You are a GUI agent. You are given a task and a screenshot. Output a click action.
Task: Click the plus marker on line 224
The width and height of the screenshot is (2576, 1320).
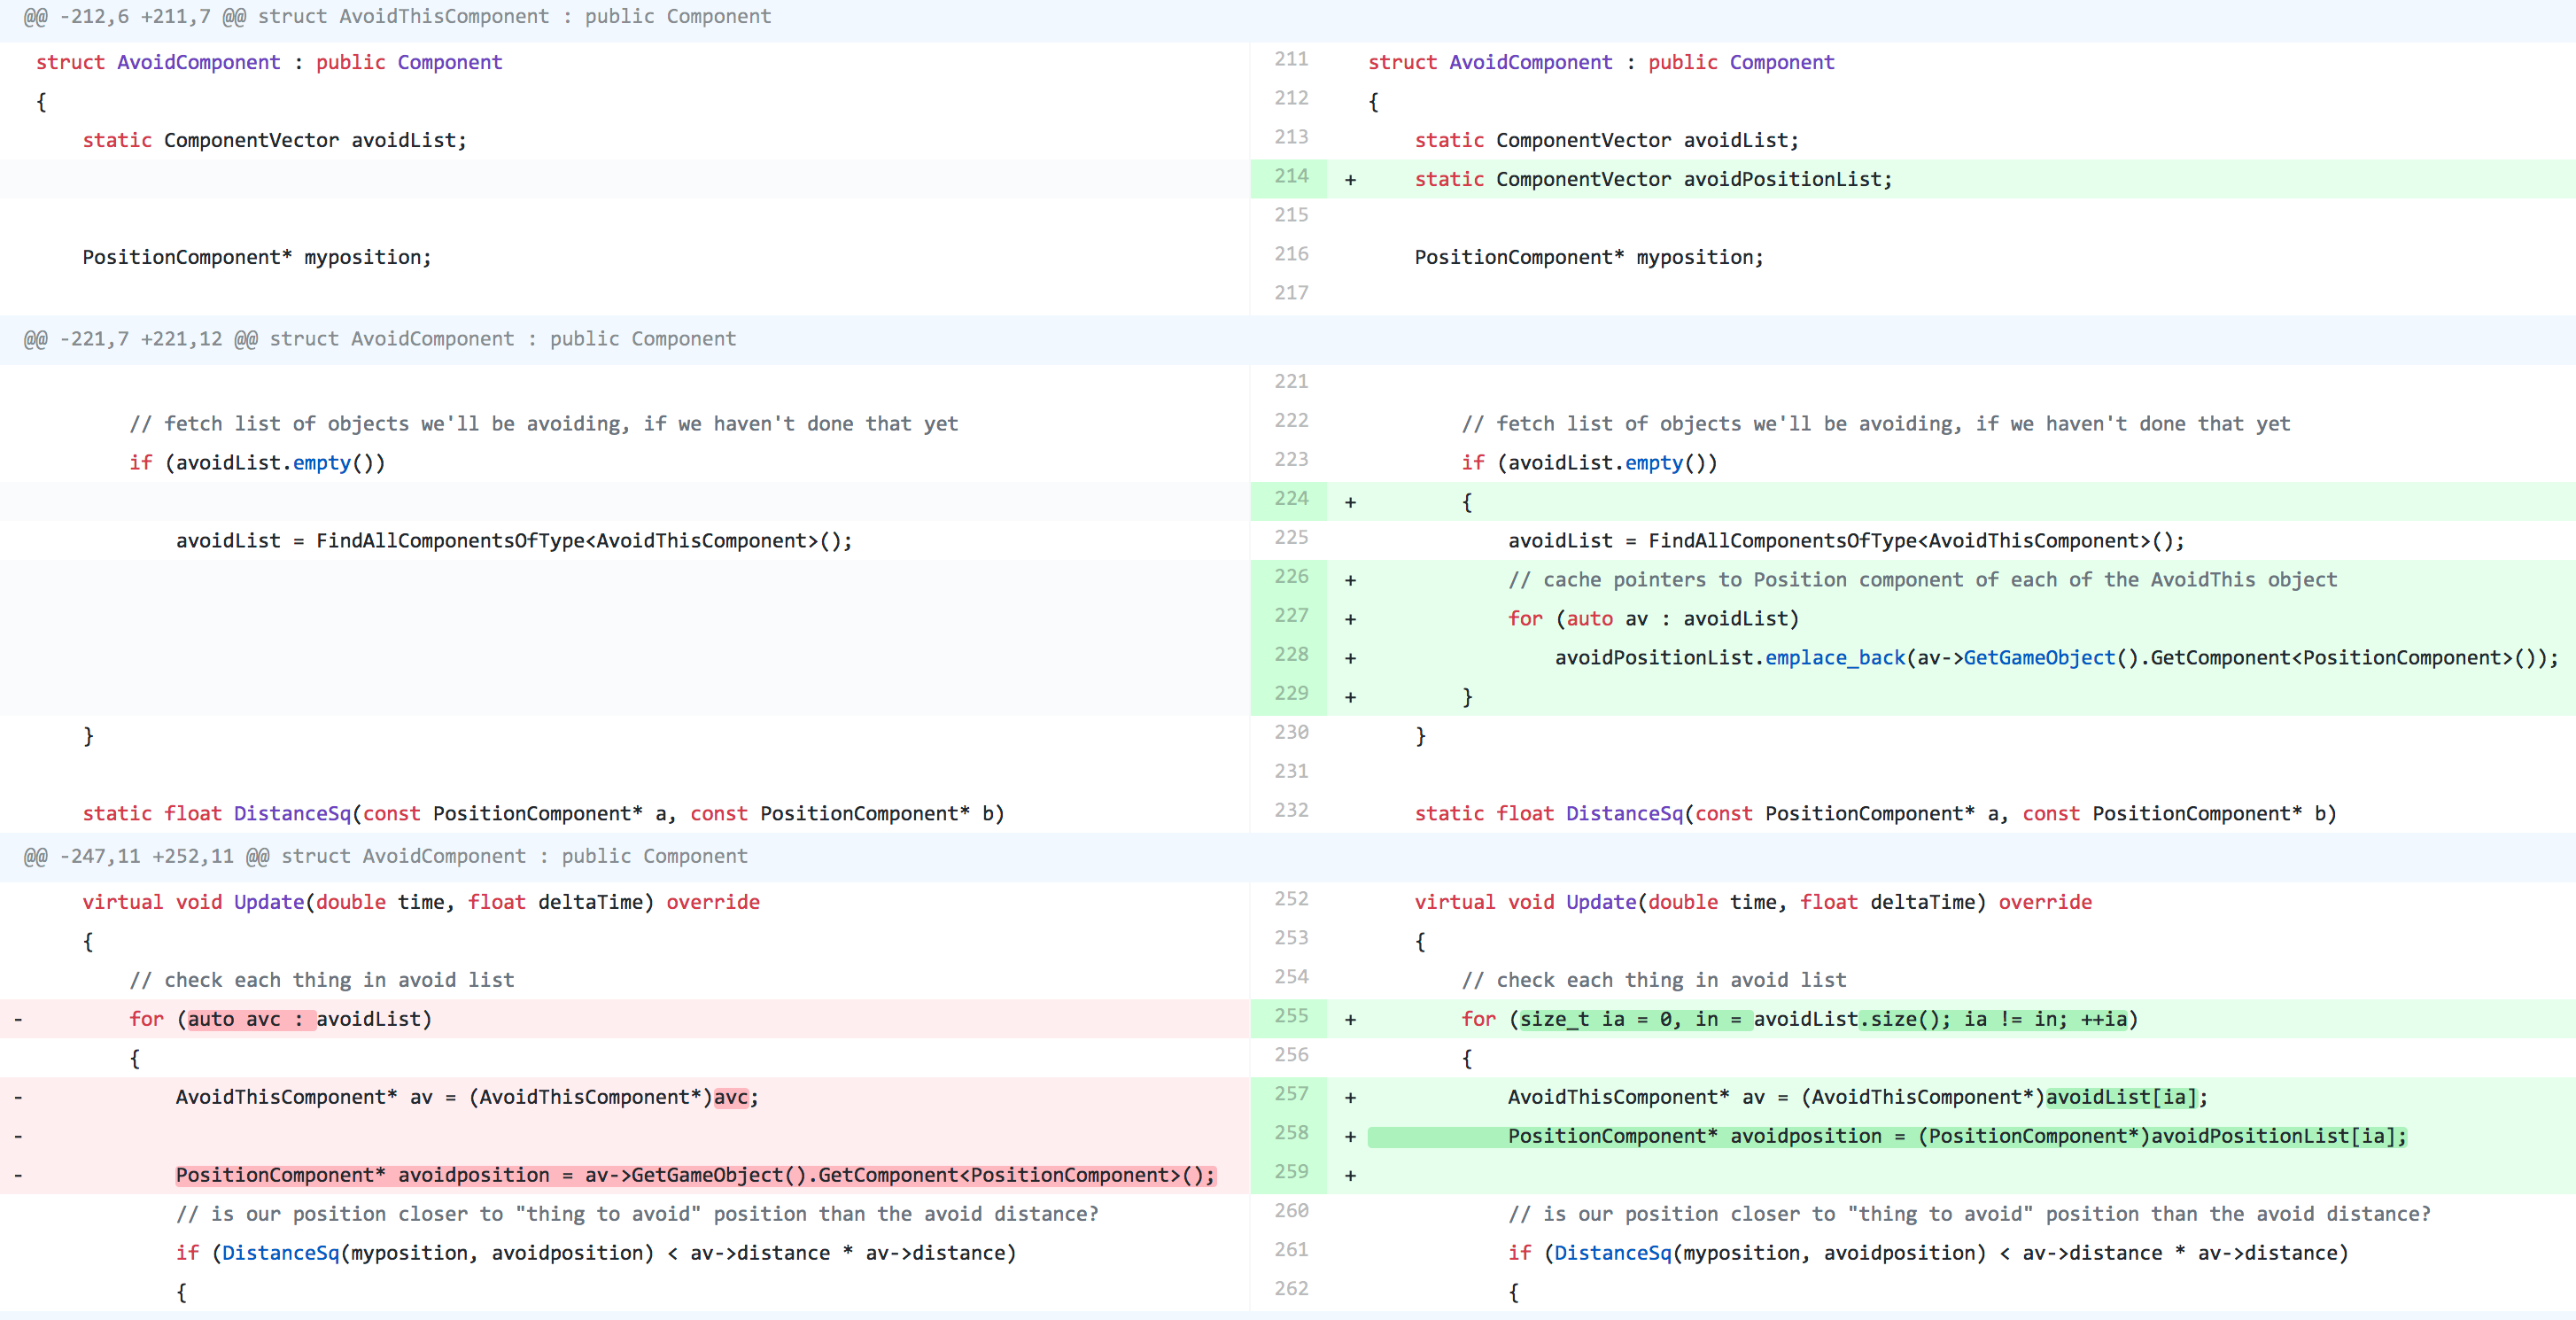tap(1350, 502)
